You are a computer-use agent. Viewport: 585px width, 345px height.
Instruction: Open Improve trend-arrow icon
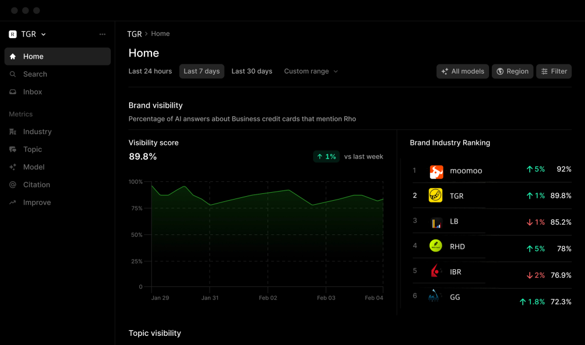click(13, 202)
